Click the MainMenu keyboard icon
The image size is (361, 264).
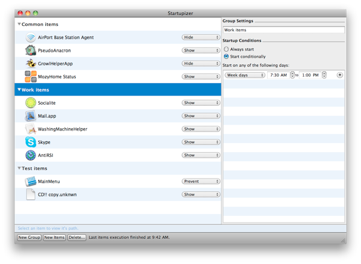(x=31, y=182)
